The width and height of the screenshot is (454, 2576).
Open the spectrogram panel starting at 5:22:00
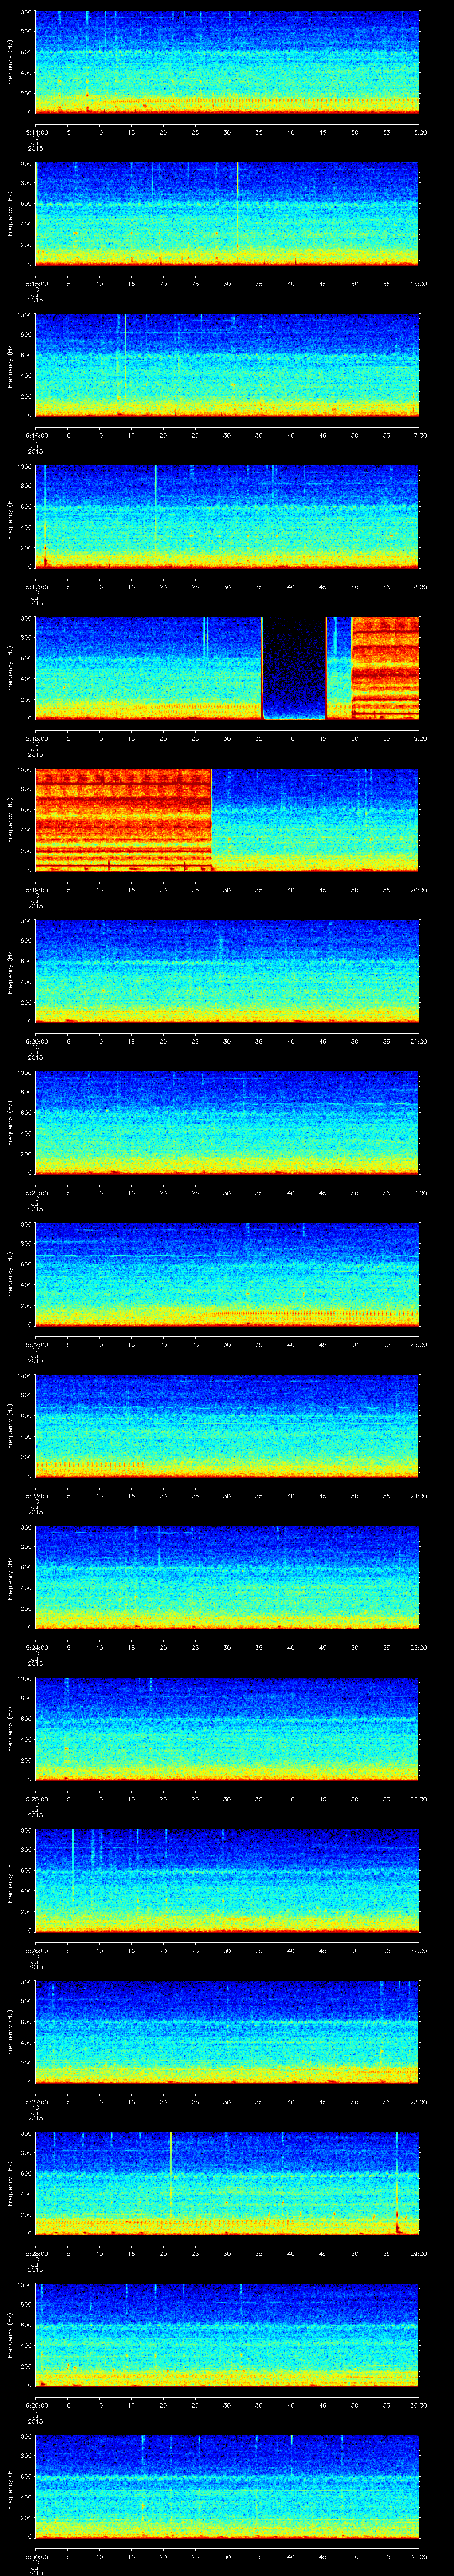[x=227, y=1274]
